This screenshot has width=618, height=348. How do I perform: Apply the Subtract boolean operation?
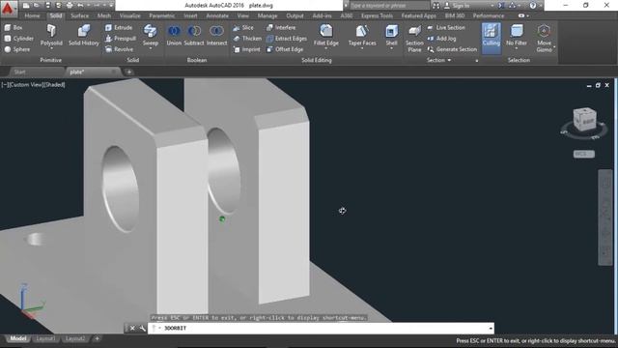click(194, 35)
